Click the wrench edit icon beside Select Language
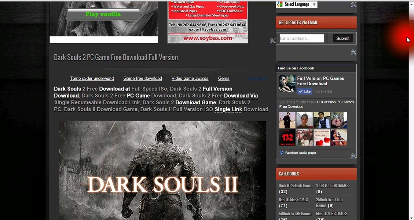This screenshot has height=220, width=414. click(x=354, y=5)
